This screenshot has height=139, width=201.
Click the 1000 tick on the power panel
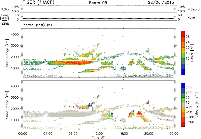(x=15, y=68)
